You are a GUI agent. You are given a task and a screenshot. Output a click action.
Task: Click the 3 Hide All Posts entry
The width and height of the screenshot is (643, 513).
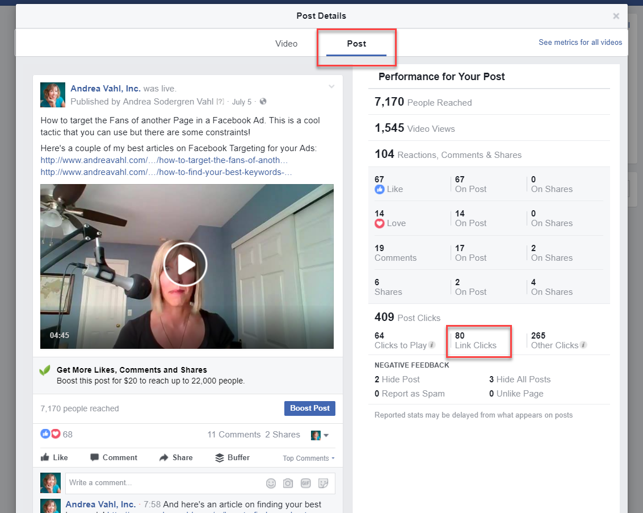[x=520, y=379]
